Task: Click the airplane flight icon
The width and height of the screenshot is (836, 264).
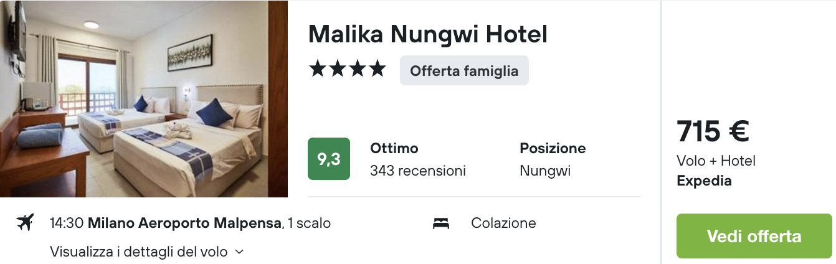Action: tap(25, 222)
